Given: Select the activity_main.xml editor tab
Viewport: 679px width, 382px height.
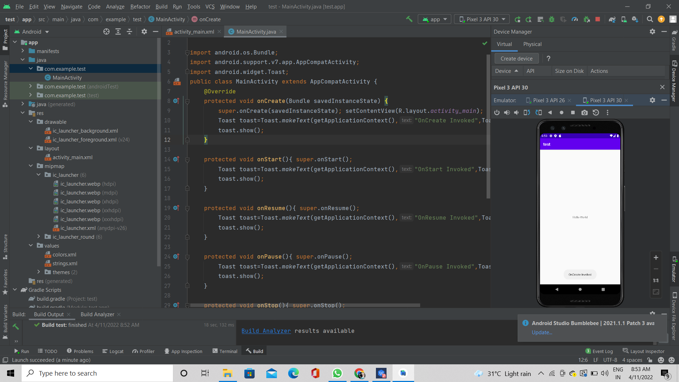Looking at the screenshot, I should tap(193, 31).
